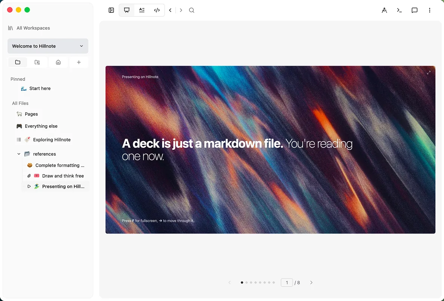
Task: Click the Pinned section label
Action: pyautogui.click(x=18, y=79)
